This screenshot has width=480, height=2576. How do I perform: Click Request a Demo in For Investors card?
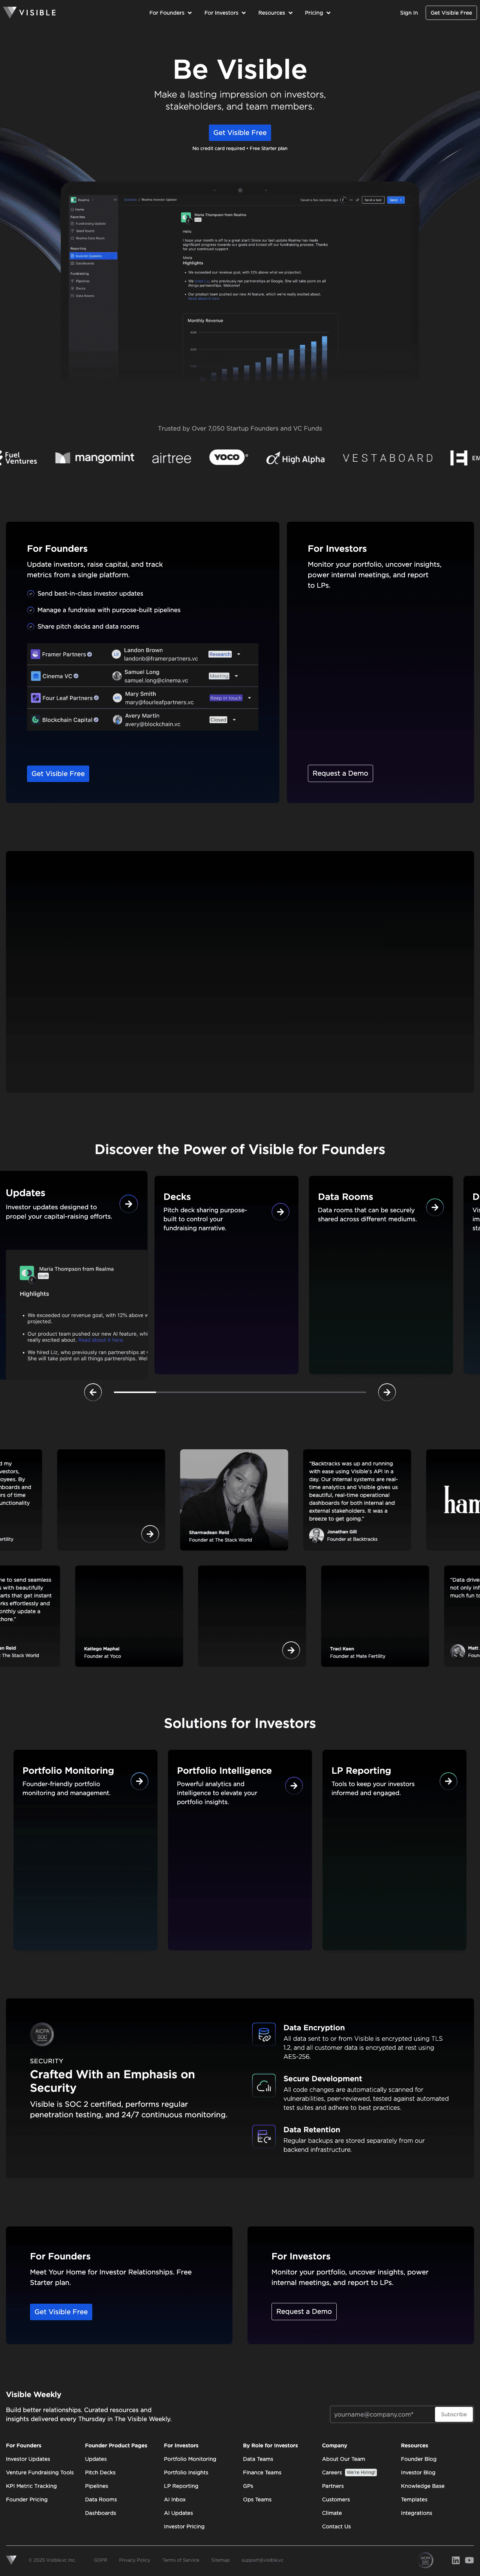click(x=340, y=773)
